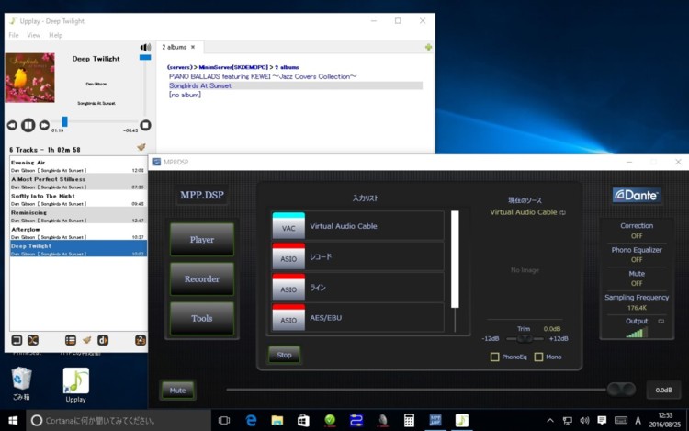Screen dimensions: 689x431
Task: Enable the PhonoEq checkbox
Action: (495, 357)
